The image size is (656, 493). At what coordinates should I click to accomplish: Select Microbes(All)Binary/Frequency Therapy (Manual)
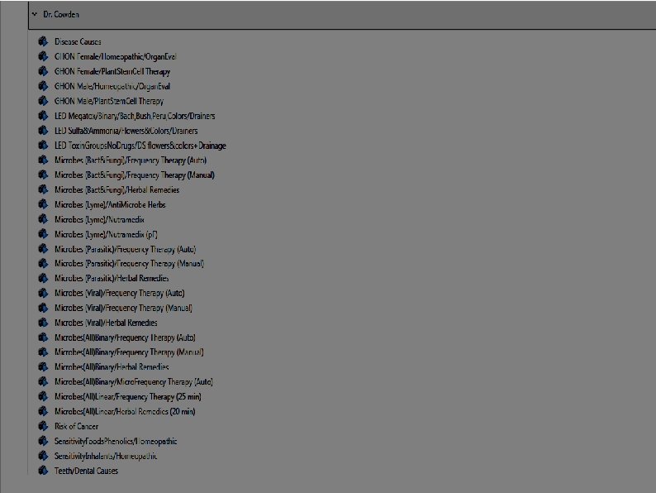click(129, 352)
